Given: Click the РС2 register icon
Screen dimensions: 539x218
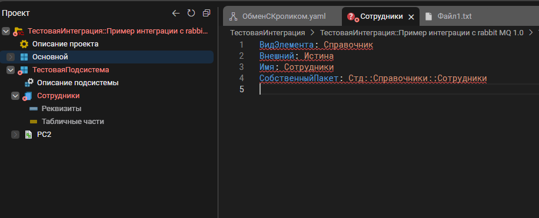Looking at the screenshot, I should [28, 135].
